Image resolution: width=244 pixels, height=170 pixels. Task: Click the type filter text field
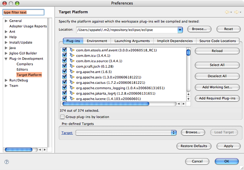pyautogui.click(x=23, y=12)
